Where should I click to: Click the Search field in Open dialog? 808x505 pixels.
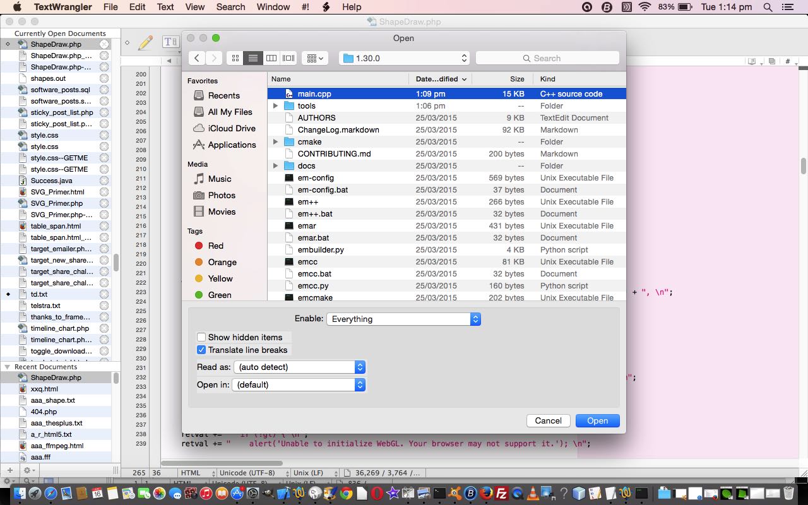coord(547,58)
